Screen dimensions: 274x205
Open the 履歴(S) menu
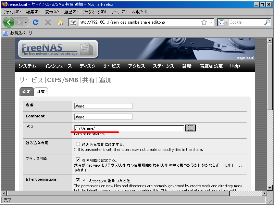71,12
